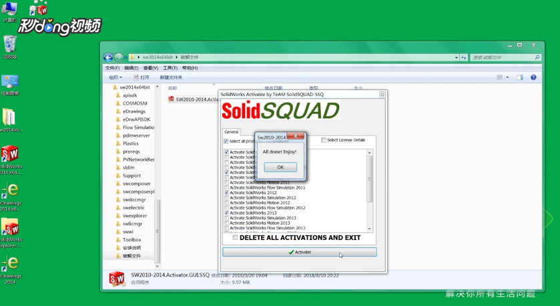Click 打开 in the Explorer toolbar
The height and width of the screenshot is (306, 560).
pos(142,77)
